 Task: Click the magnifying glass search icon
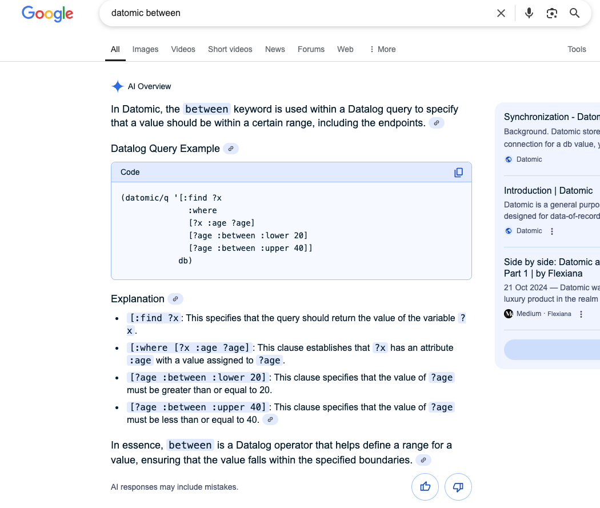pyautogui.click(x=574, y=13)
